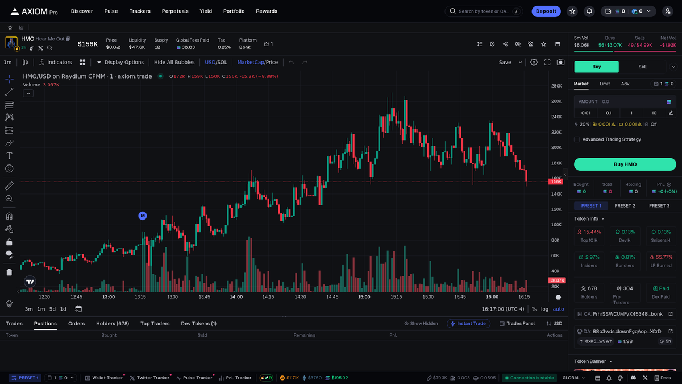Image resolution: width=682 pixels, height=384 pixels.
Task: Toggle Instant Trade mode
Action: coord(468,324)
